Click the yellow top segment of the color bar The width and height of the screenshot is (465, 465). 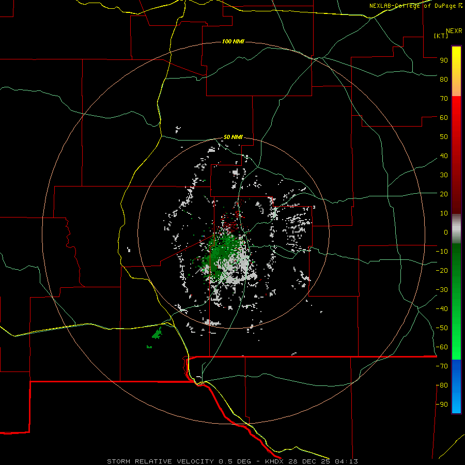456,71
